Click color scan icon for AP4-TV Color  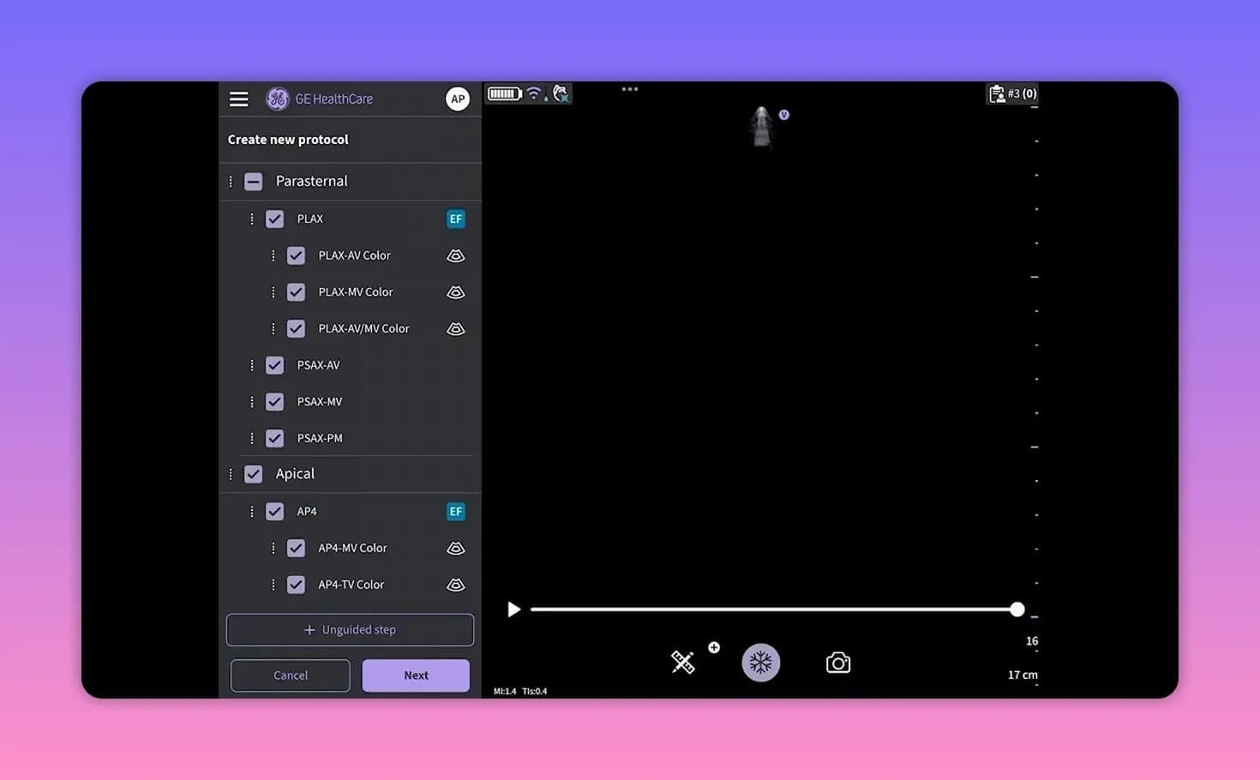456,585
